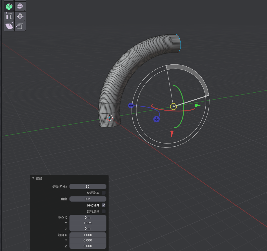Select the Rip Region tool icon
The image size is (267, 251).
pos(20,26)
